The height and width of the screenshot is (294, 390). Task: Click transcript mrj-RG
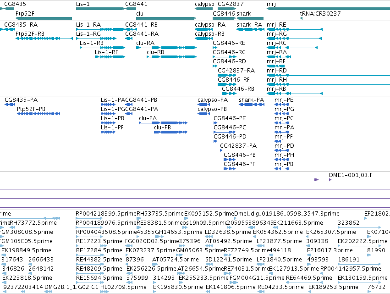[295, 39]
